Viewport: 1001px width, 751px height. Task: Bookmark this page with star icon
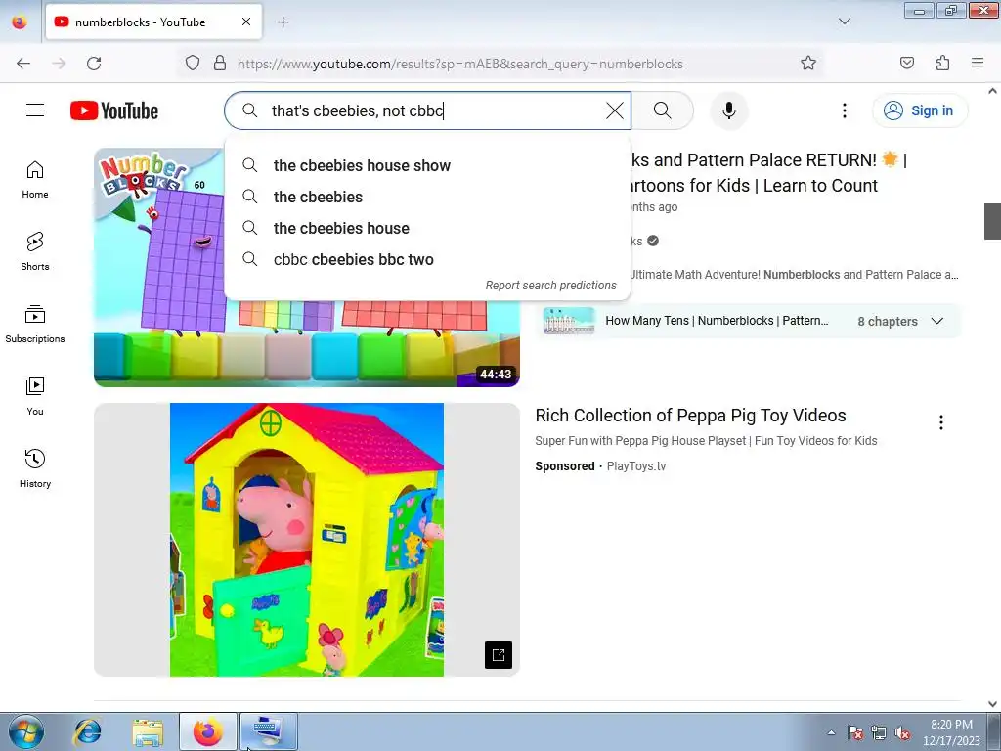tap(808, 64)
